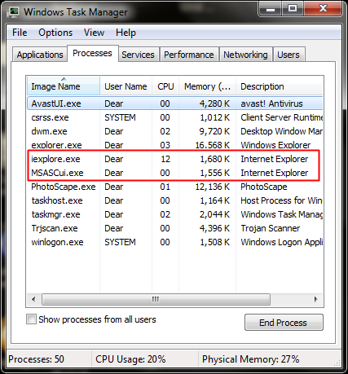Click the Physical Memory: 27% status entry
The image size is (348, 374).
[x=250, y=359]
